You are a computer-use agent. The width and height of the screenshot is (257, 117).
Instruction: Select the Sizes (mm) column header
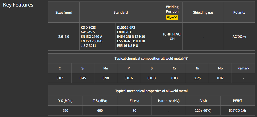[x=64, y=12]
